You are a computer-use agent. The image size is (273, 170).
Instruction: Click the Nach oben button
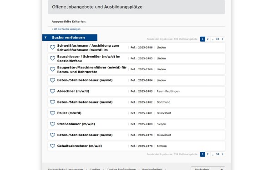pos(208,169)
